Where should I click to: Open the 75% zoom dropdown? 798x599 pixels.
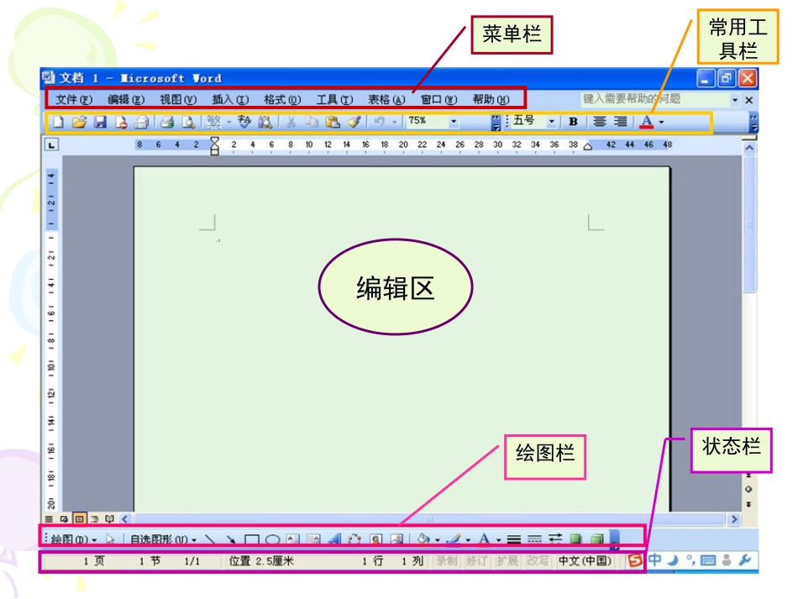[x=453, y=122]
